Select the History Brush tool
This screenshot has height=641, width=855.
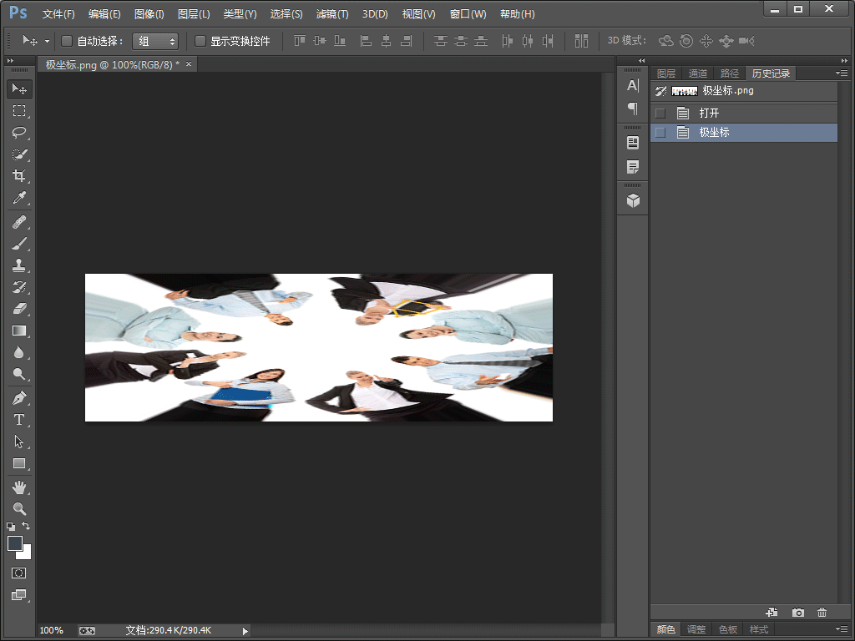[x=19, y=287]
